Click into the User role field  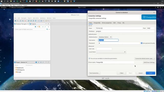(x=104, y=49)
